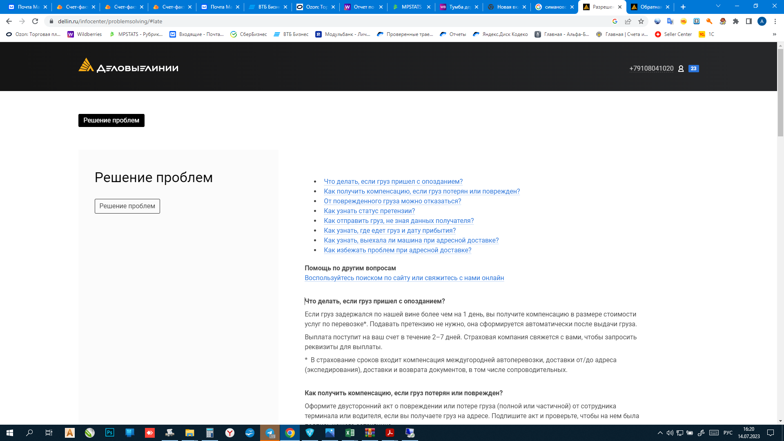
Task: Open the Google Translate extension icon
Action: click(x=670, y=21)
